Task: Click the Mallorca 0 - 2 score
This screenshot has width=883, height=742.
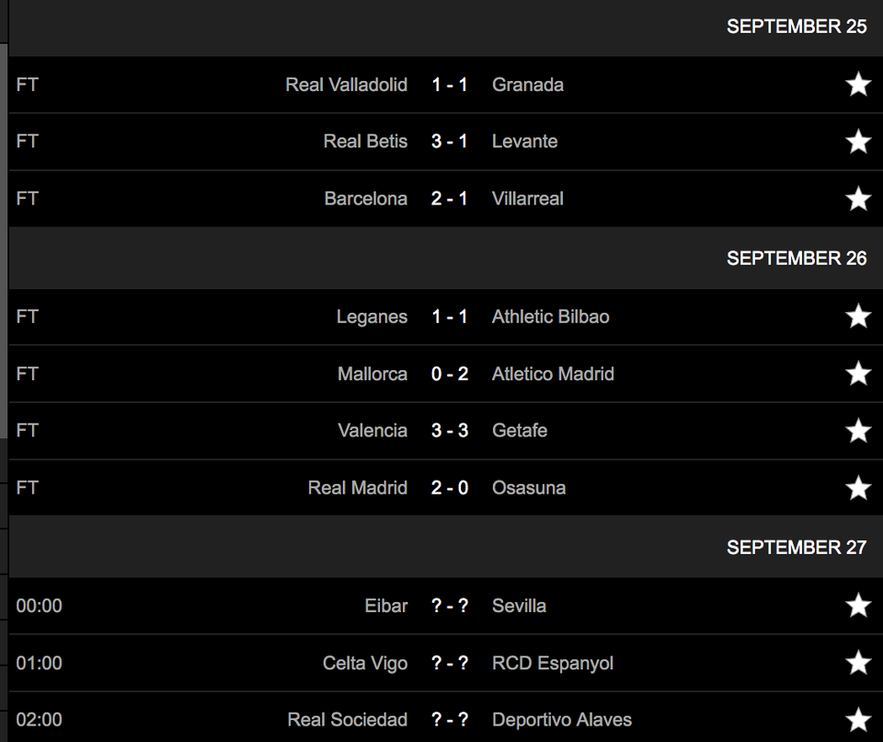Action: pyautogui.click(x=450, y=374)
